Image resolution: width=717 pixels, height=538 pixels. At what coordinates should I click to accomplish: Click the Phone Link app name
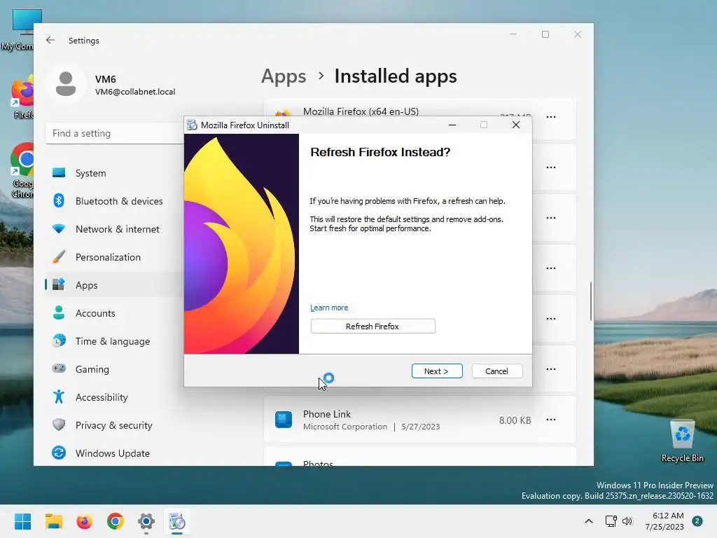[327, 414]
